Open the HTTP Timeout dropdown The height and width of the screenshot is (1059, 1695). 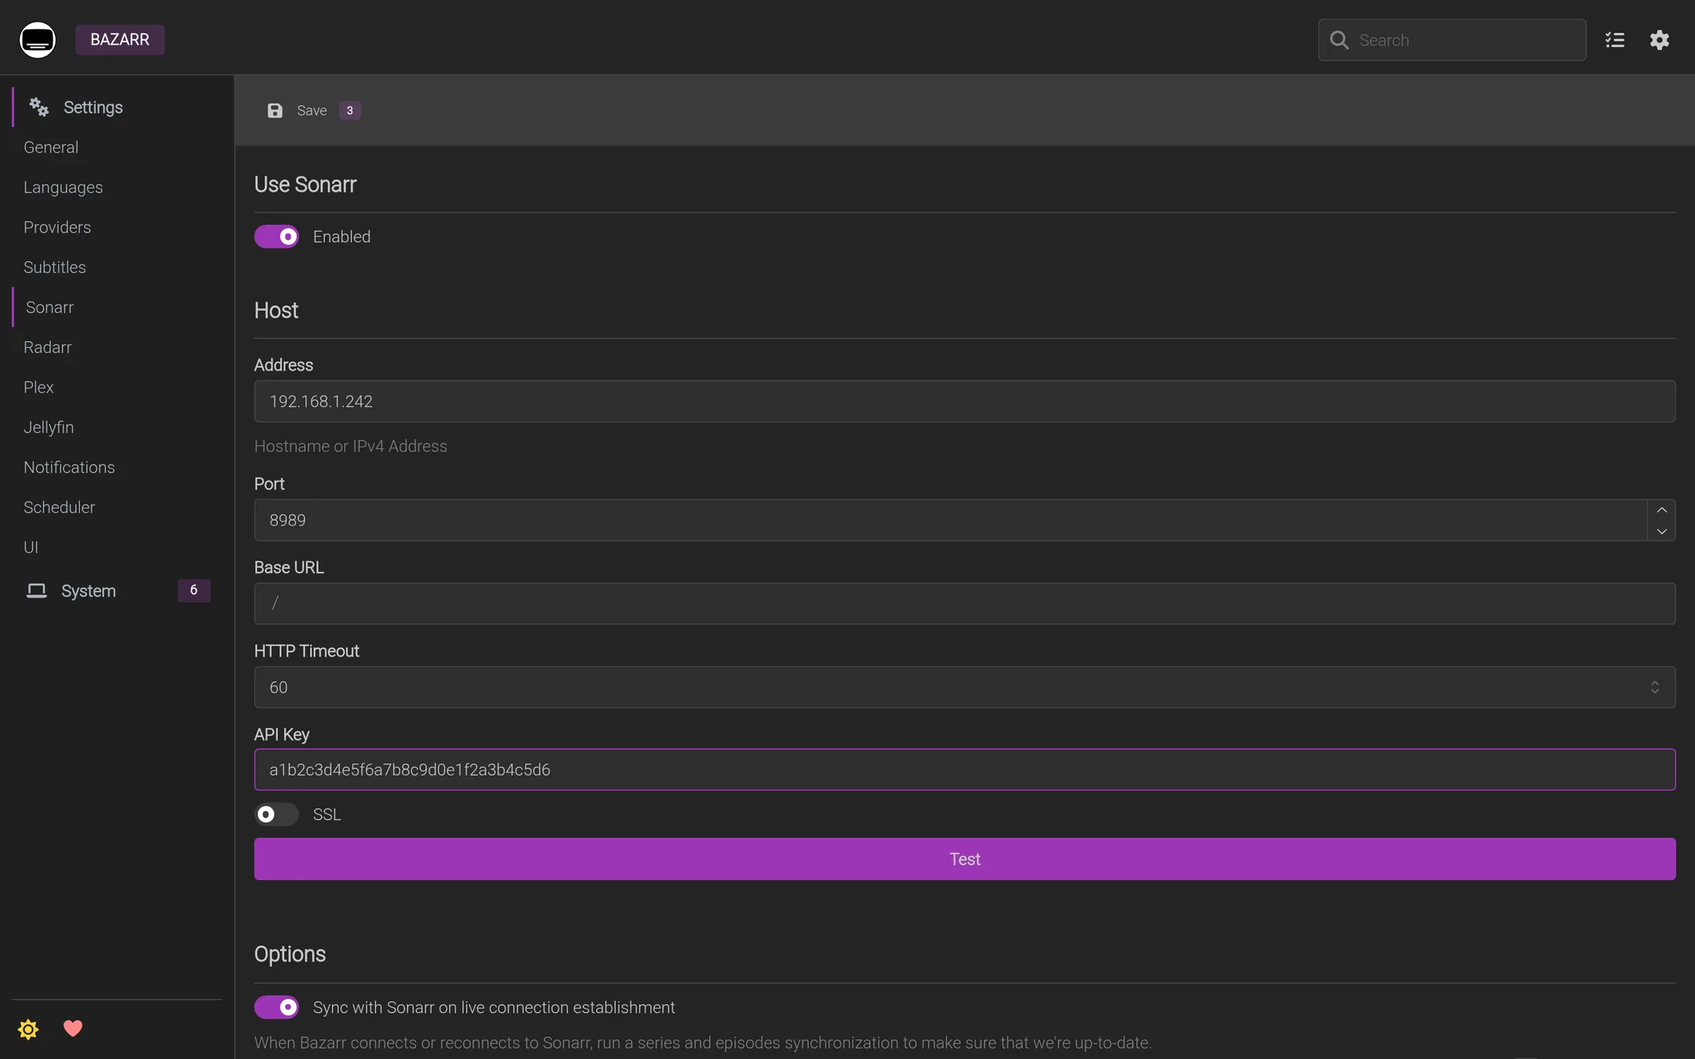964,687
